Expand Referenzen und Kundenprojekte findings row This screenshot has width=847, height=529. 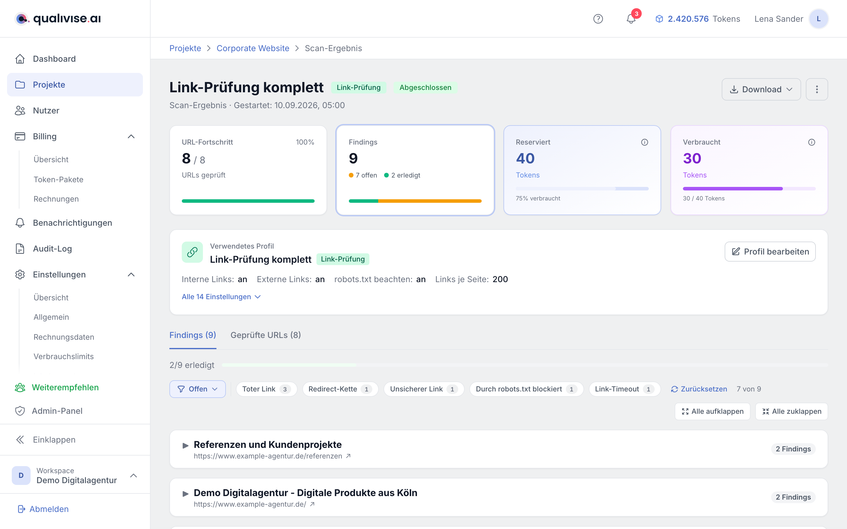(x=498, y=449)
